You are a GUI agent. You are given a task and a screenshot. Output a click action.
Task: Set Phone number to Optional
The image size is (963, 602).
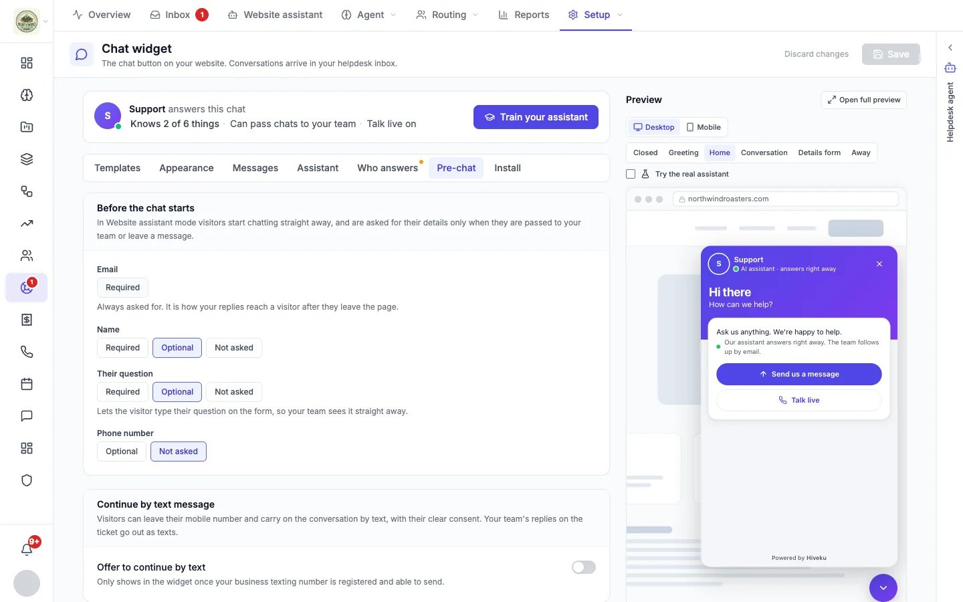122,451
